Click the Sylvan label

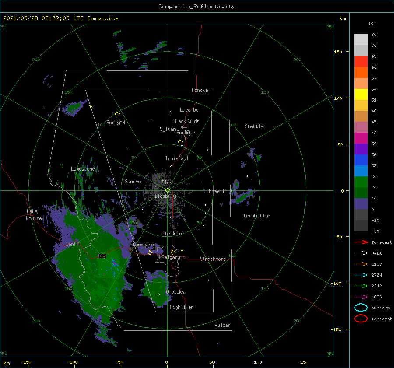168,129
